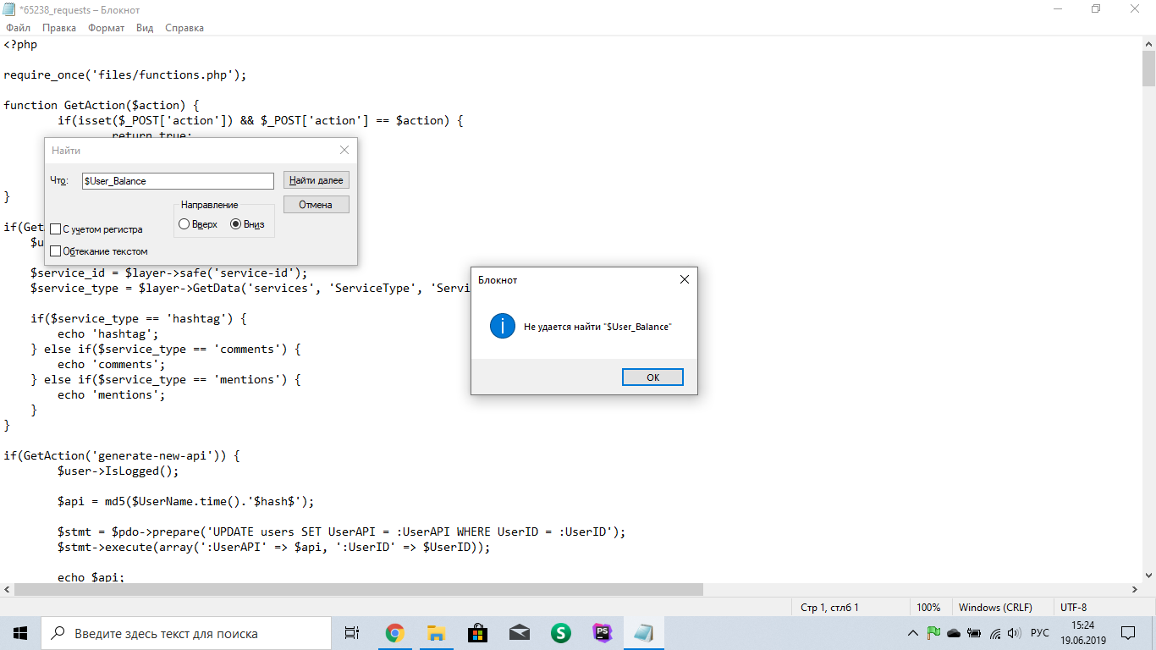Launch Microsoft Store from the taskbar

point(477,633)
